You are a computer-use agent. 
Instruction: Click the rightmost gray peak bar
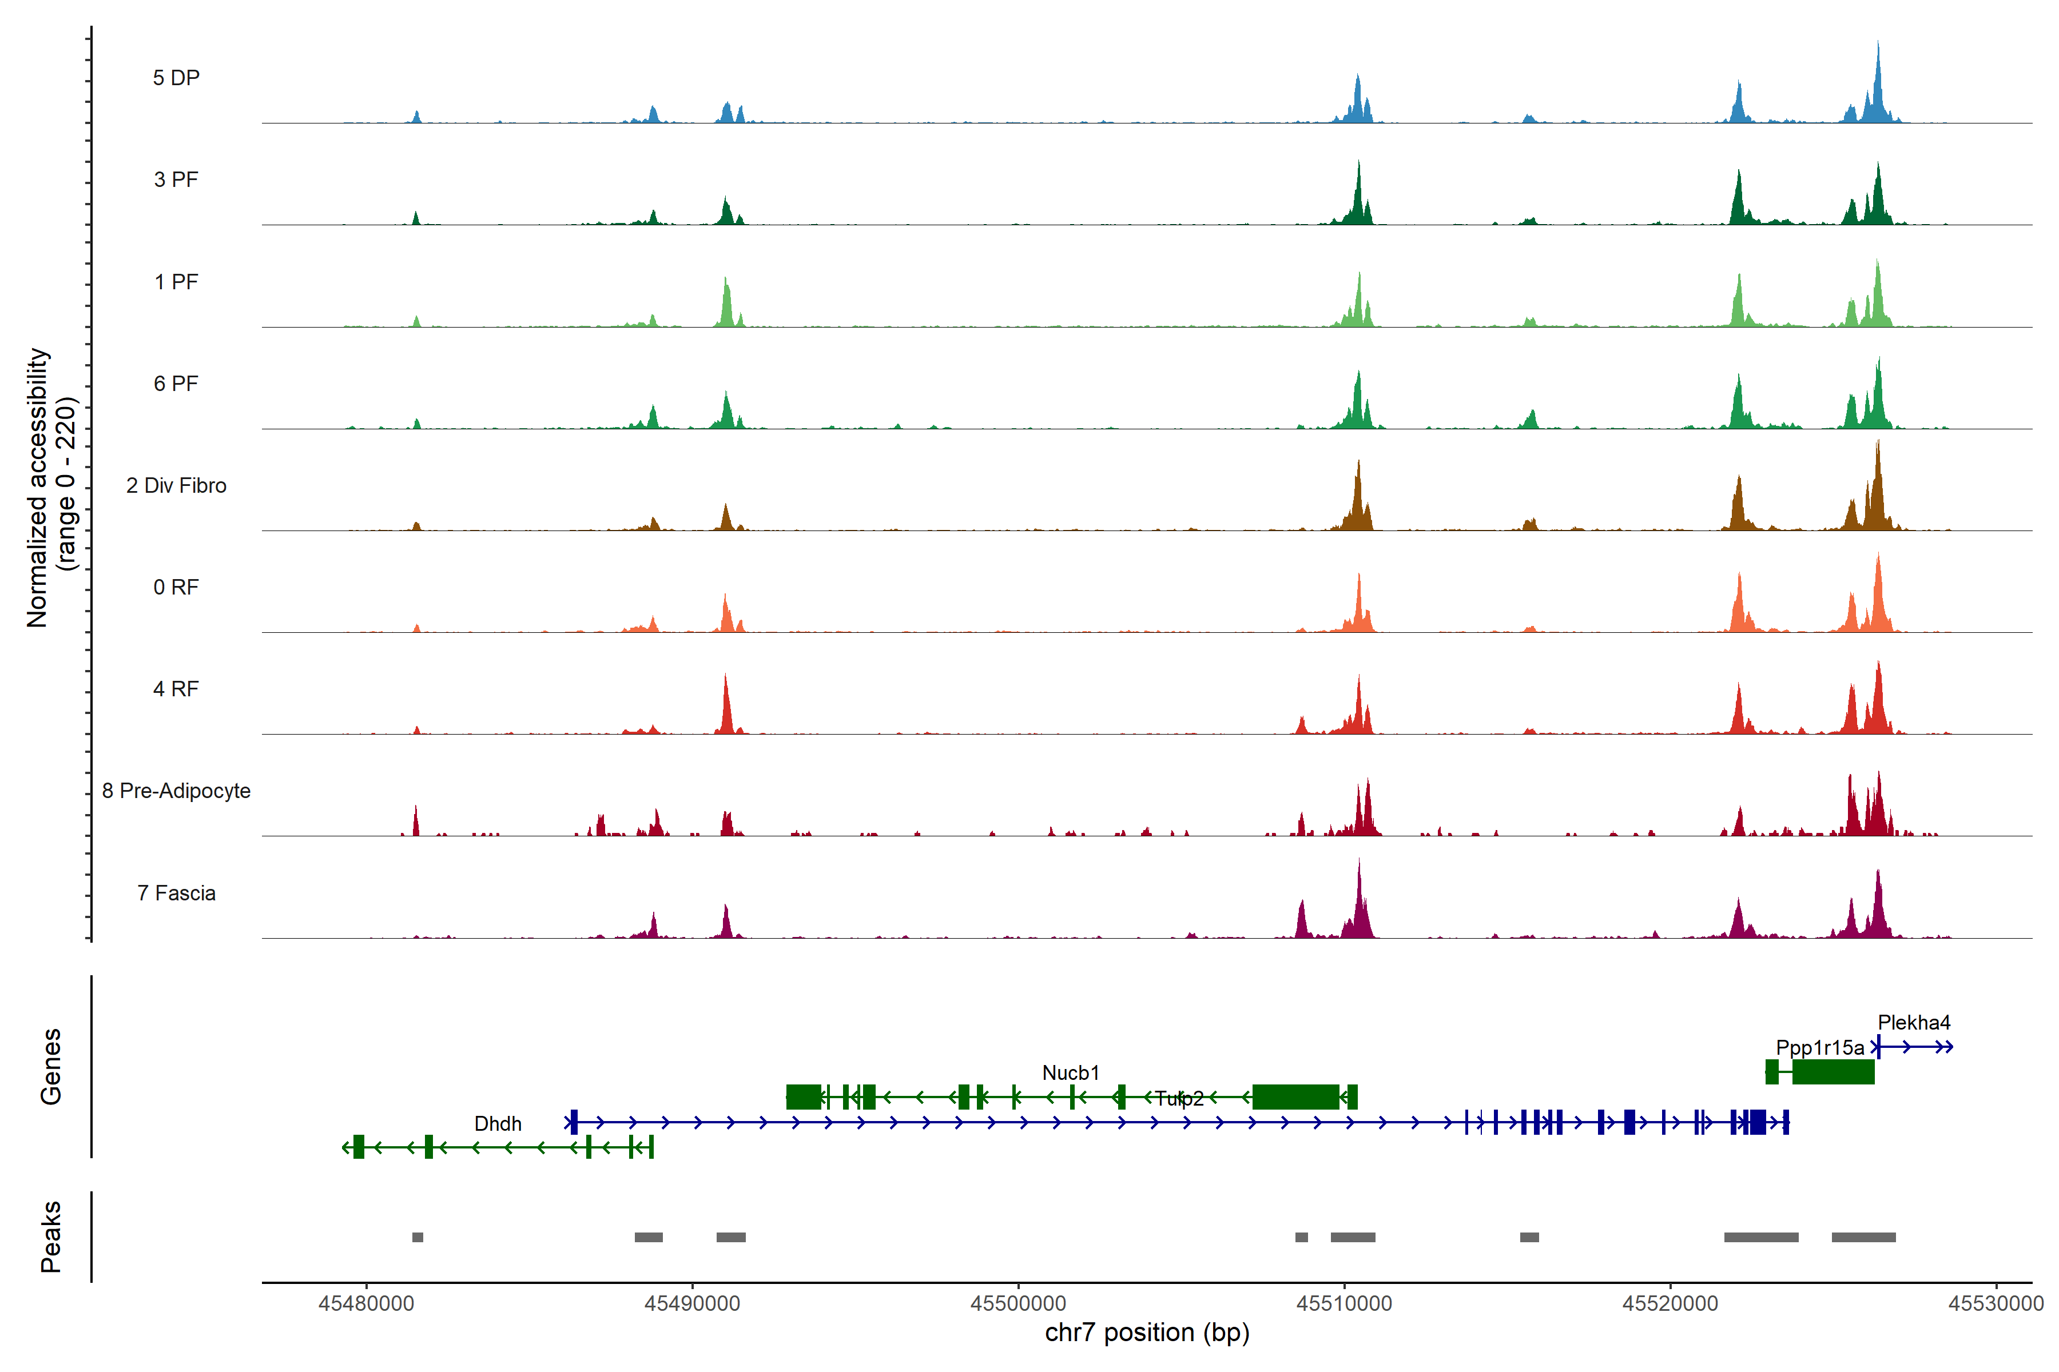click(1863, 1237)
